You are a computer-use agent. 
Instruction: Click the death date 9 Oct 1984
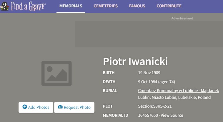point(148,82)
